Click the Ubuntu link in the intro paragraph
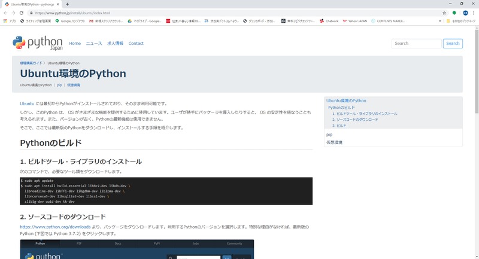 pos(27,103)
